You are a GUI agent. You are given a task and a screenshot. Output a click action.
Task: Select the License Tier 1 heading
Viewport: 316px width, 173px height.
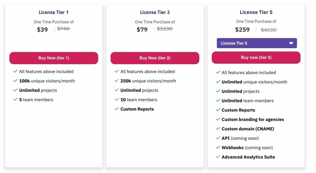pyautogui.click(x=53, y=12)
